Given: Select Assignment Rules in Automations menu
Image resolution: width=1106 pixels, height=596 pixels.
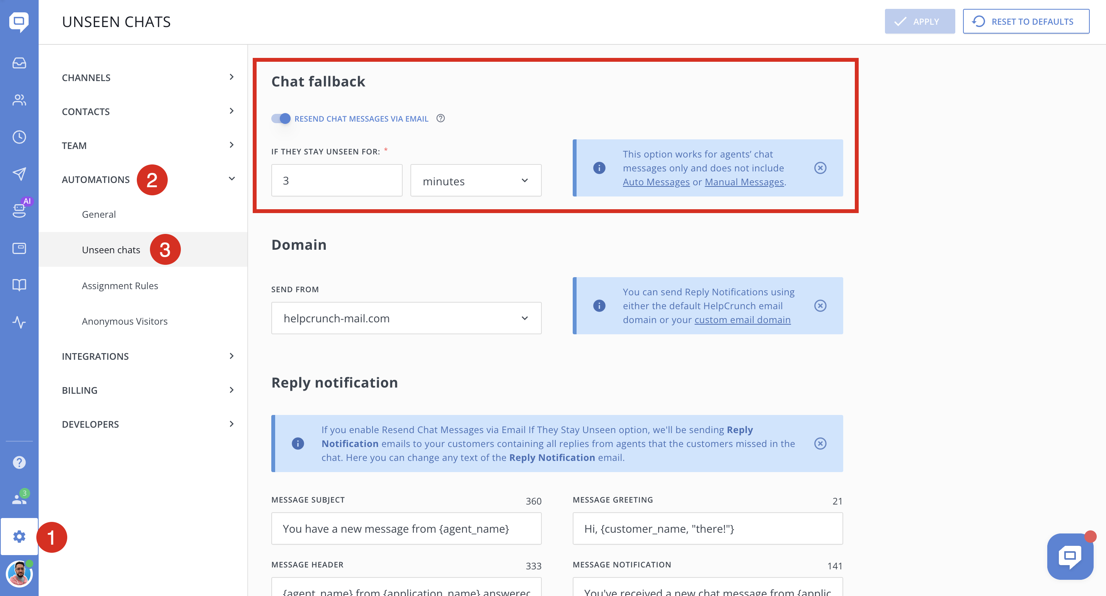Looking at the screenshot, I should pyautogui.click(x=120, y=286).
